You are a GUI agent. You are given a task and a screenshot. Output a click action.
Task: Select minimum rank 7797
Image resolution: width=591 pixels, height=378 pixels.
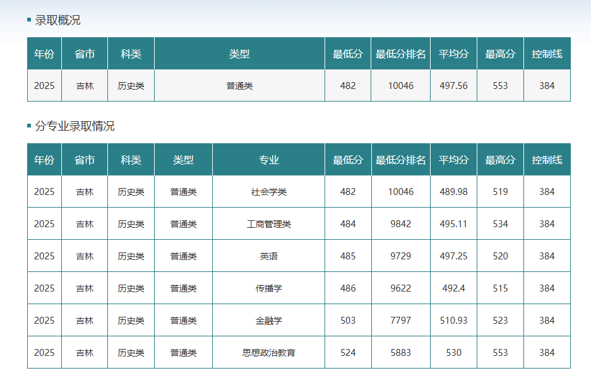click(x=401, y=321)
